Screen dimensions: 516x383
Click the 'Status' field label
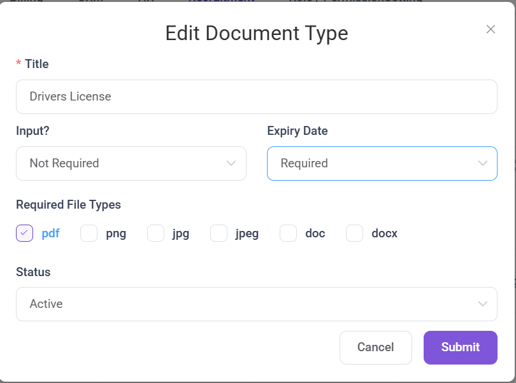33,272
